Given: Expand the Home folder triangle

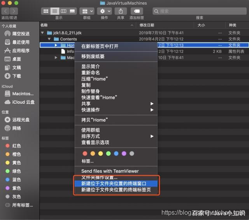Looking at the screenshot, I should point(56,45).
